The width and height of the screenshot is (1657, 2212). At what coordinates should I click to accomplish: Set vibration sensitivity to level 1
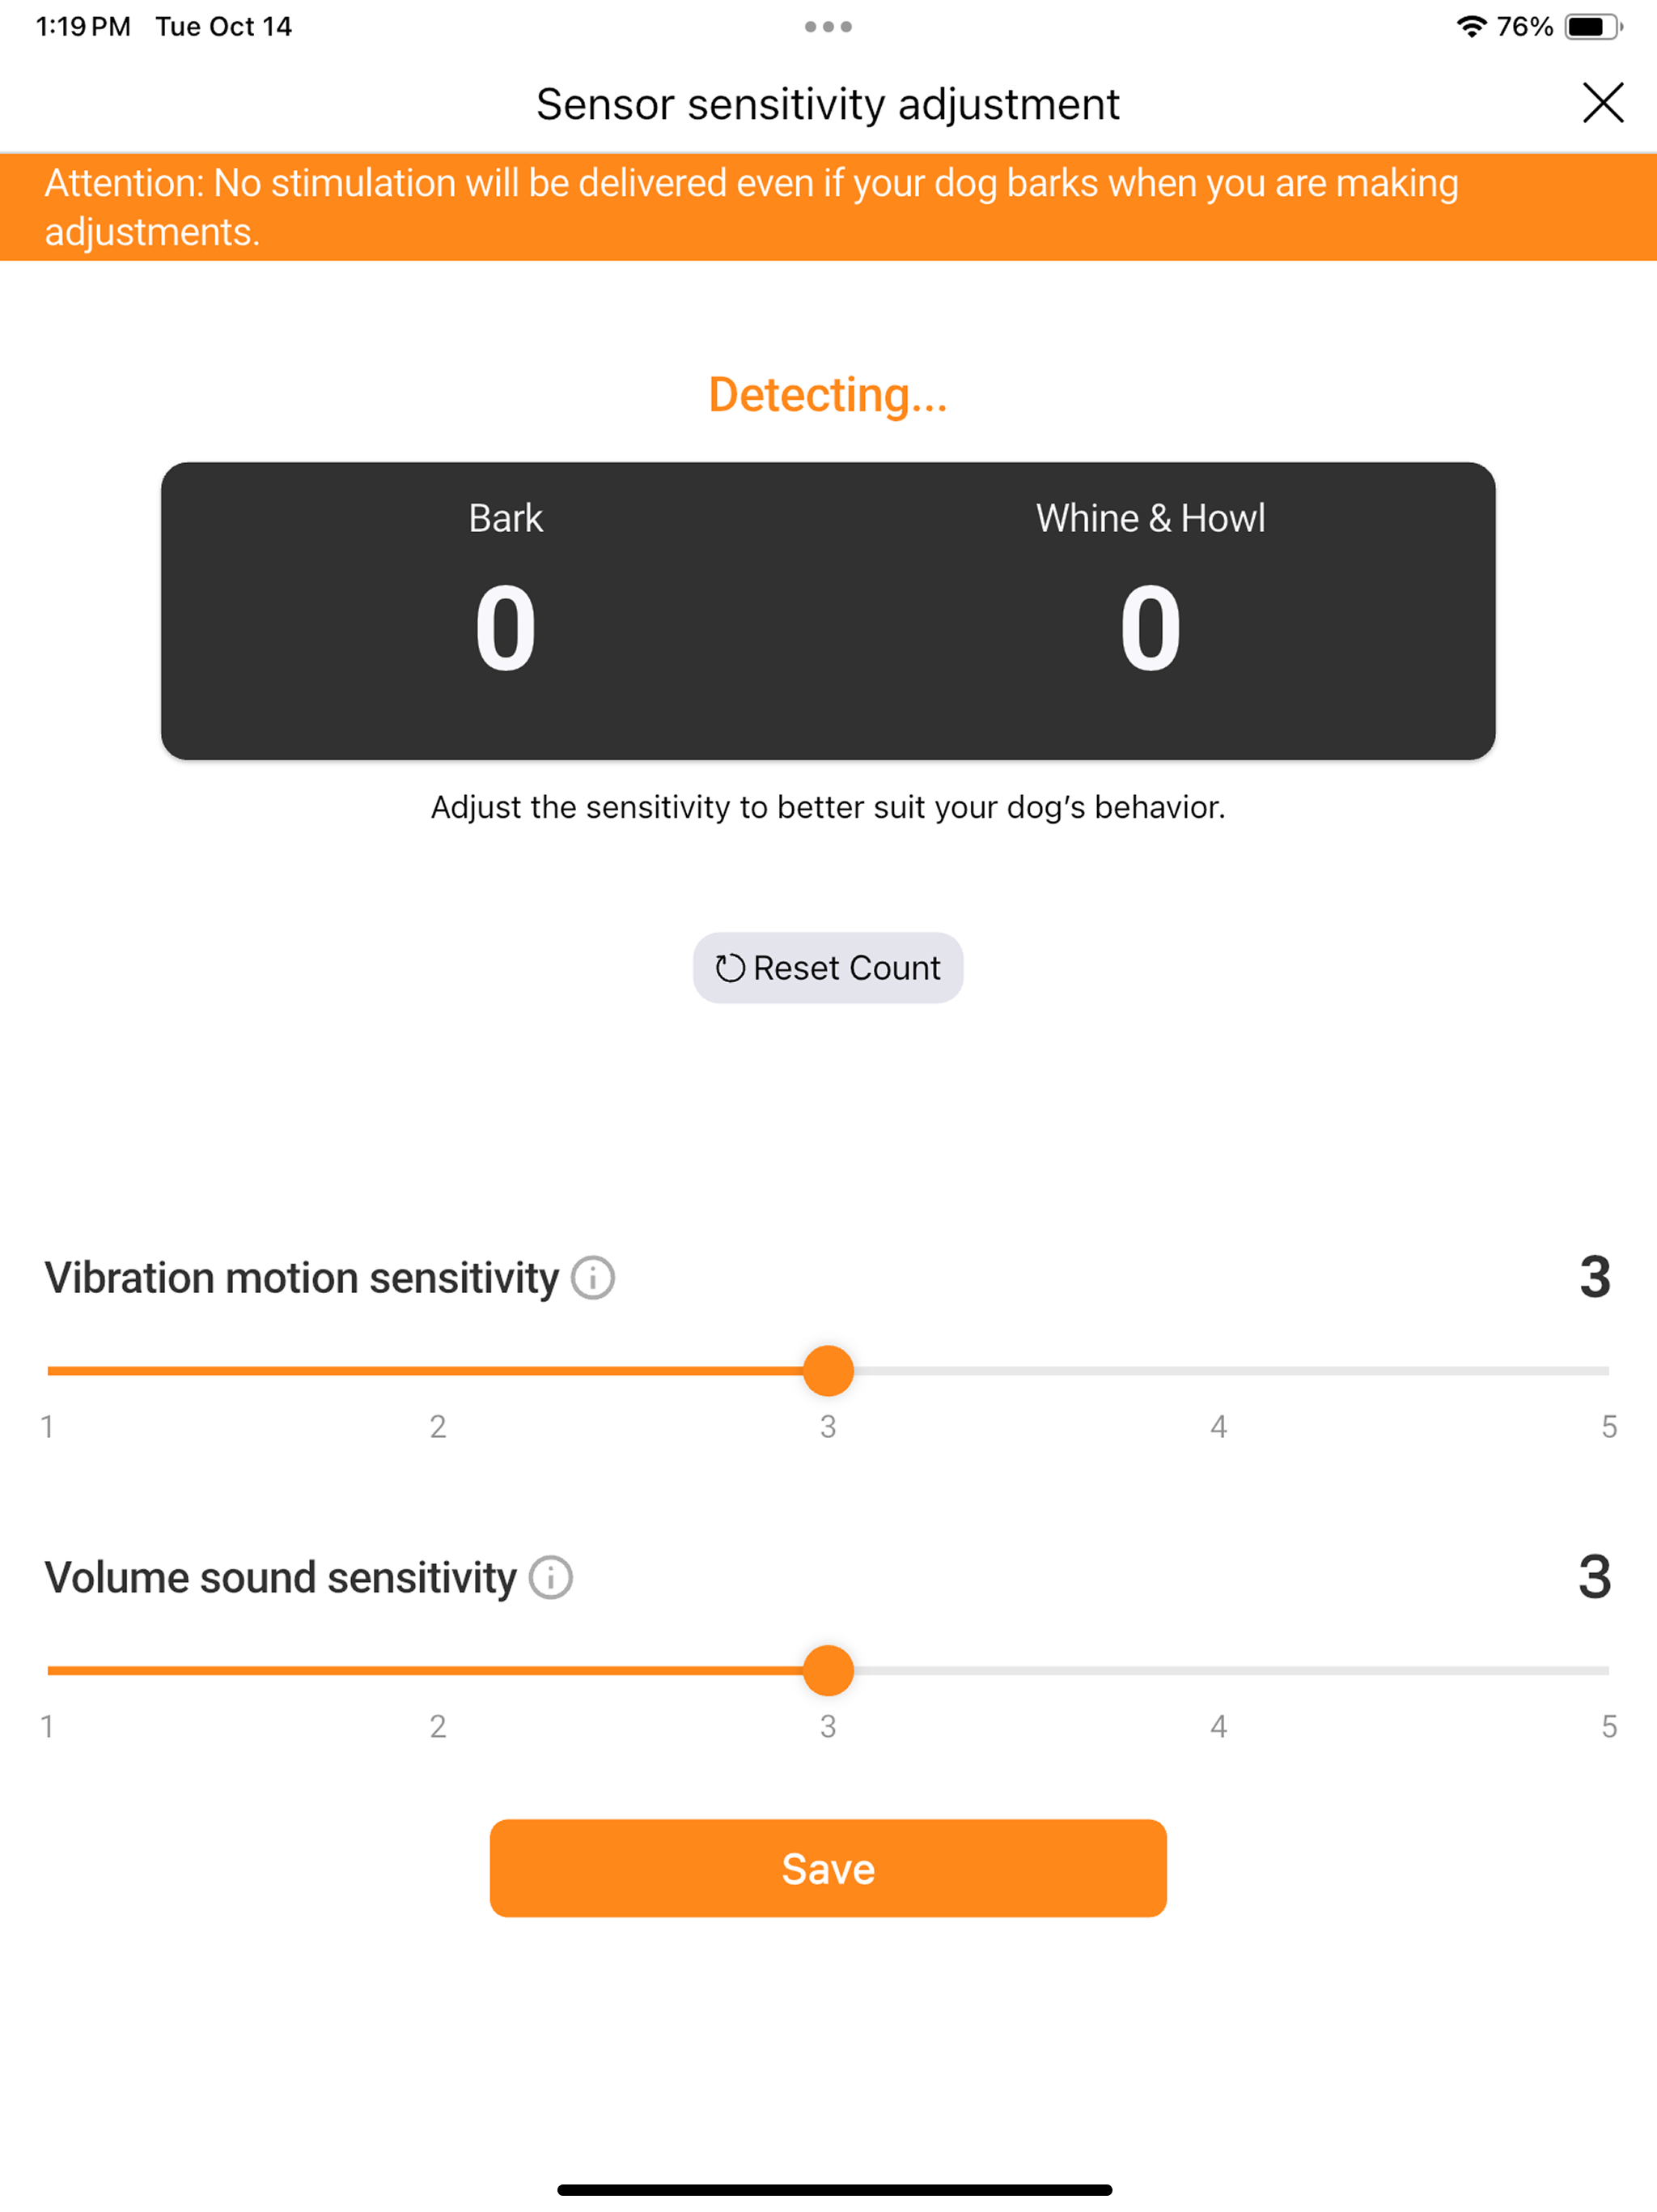[48, 1371]
